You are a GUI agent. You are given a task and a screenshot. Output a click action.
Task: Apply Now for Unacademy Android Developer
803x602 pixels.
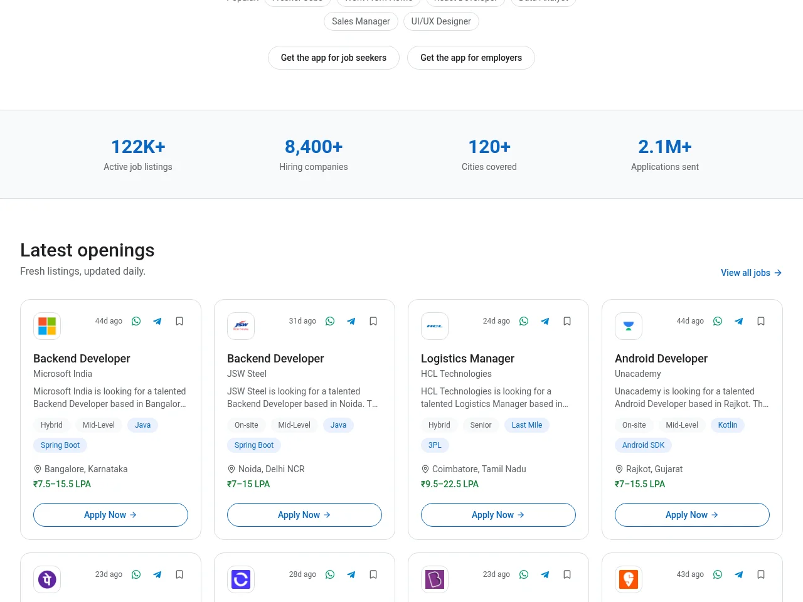click(x=692, y=515)
